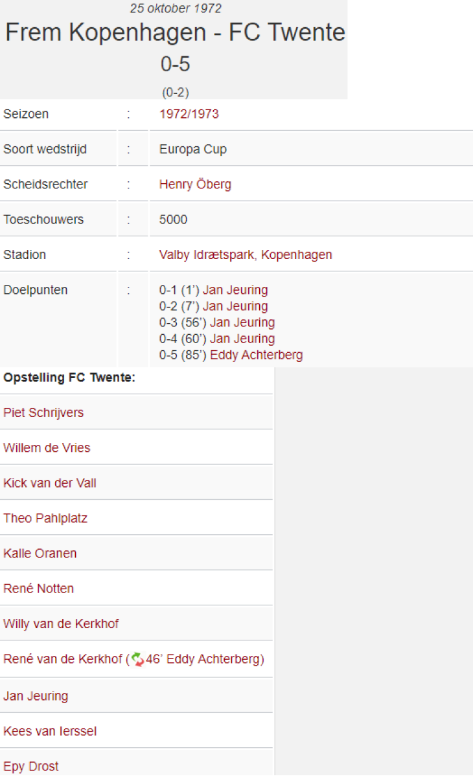This screenshot has height=777, width=473.
Task: Click Jan Jeuring on 0-4 goal
Action: point(242,339)
